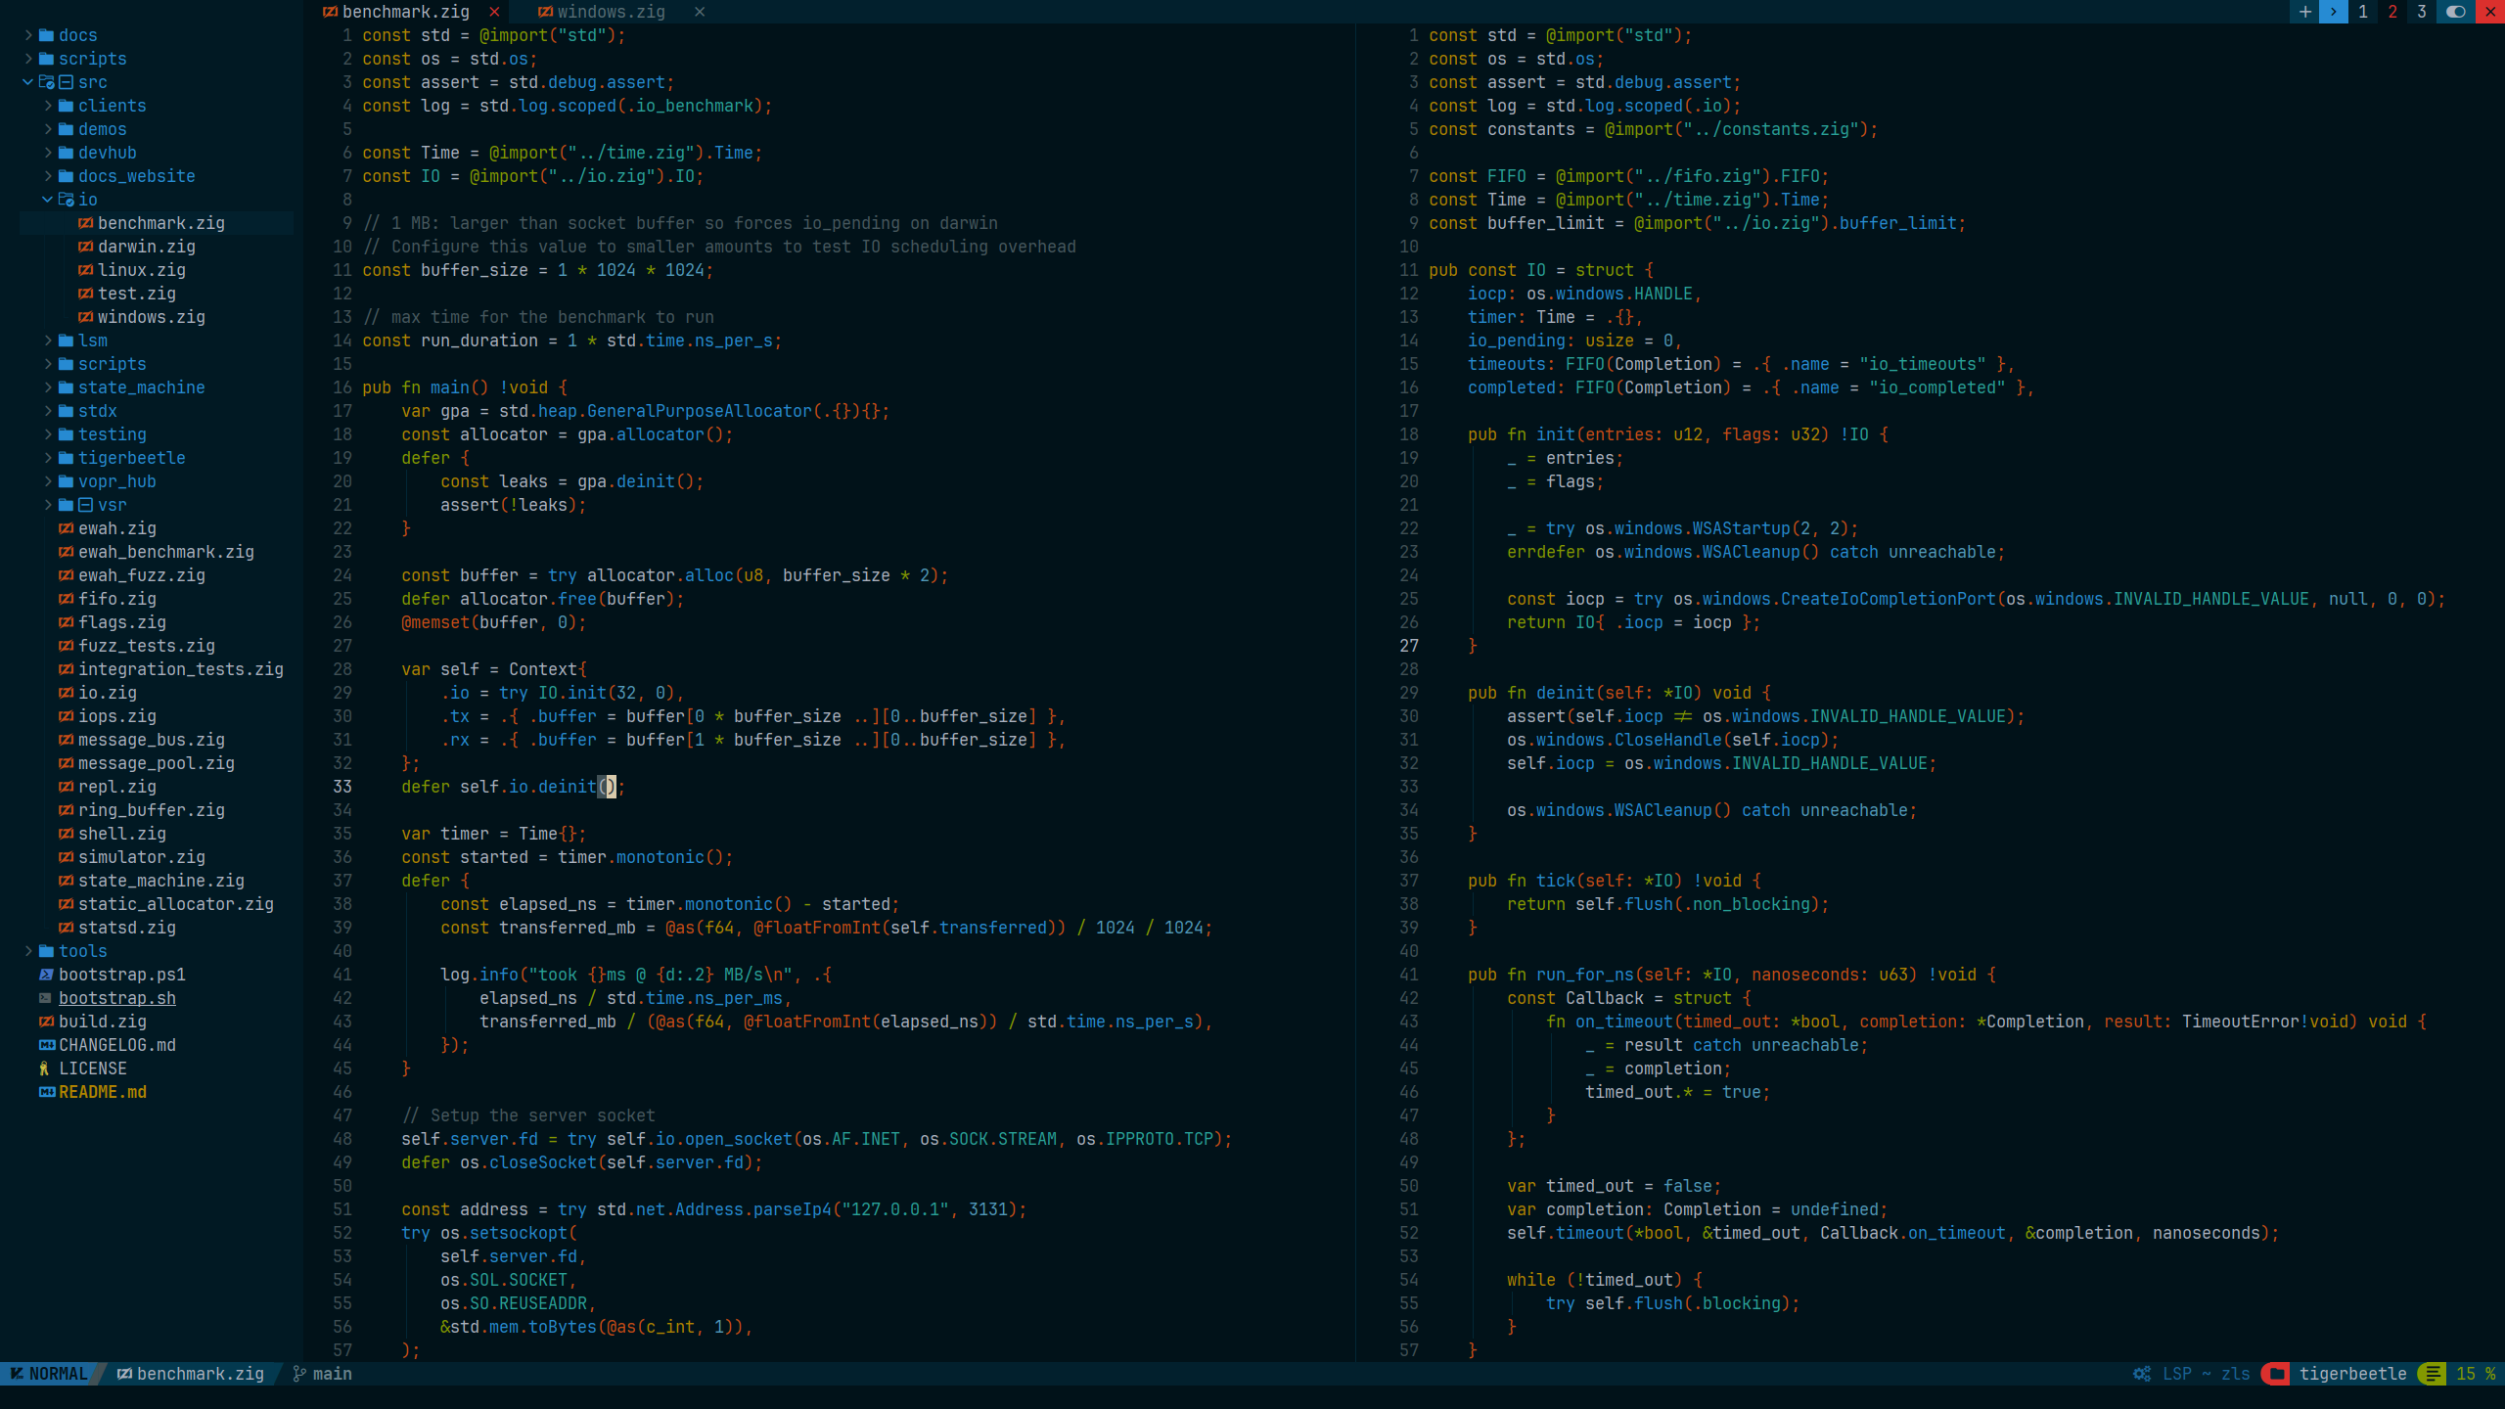Expand the clients folder

coord(48,106)
